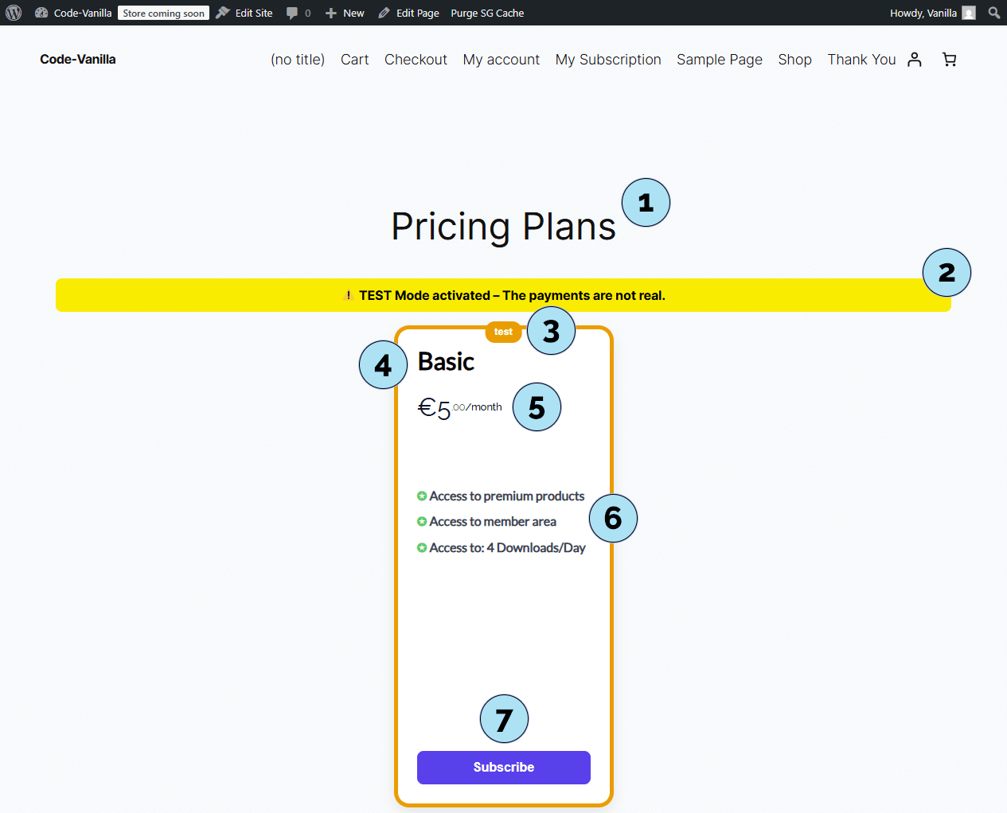Click the WordPress logo icon
Viewport: 1007px width, 813px height.
tap(14, 13)
